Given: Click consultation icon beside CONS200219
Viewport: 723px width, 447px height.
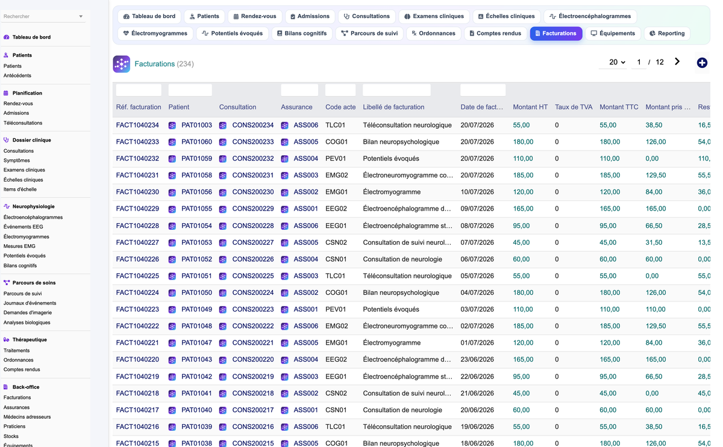Looking at the screenshot, I should point(223,377).
